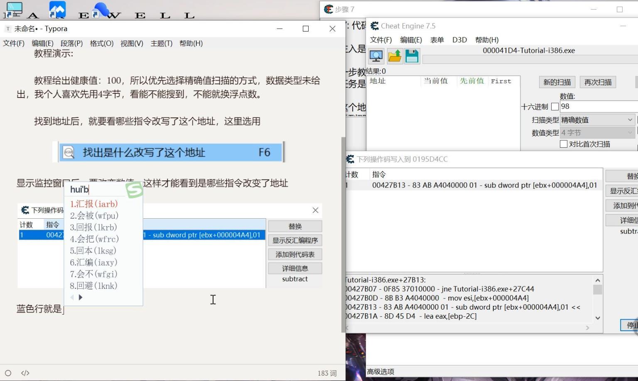Screen dimensions: 638x381
Task: Check the 对比首次扫描 checkbox
Action: click(564, 144)
